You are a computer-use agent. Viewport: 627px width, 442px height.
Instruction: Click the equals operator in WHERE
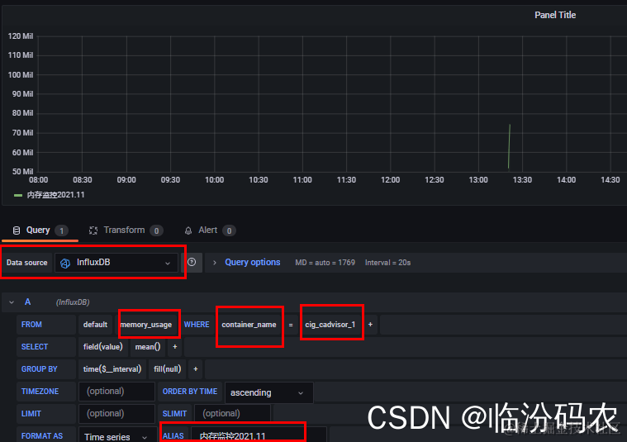(x=291, y=325)
